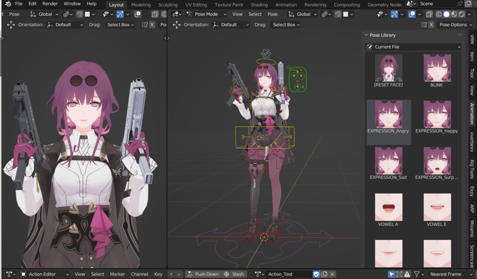Click the Push Down button
This screenshot has height=279, width=477.
pyautogui.click(x=203, y=274)
